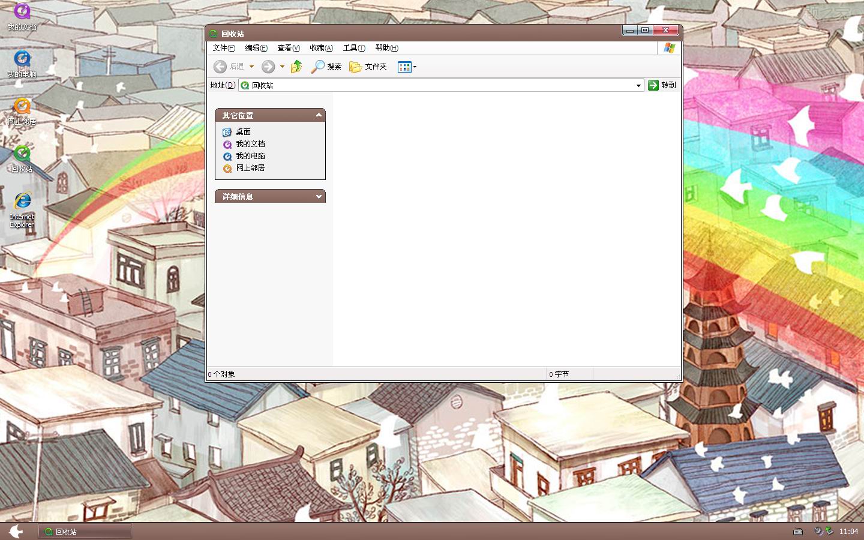Viewport: 864px width, 540px height.
Task: Select 我的文档 desktop icon
Action: point(22,17)
